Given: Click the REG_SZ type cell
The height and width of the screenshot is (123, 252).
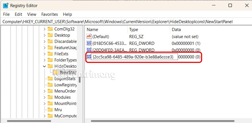Looking at the screenshot, I should pos(136,37).
